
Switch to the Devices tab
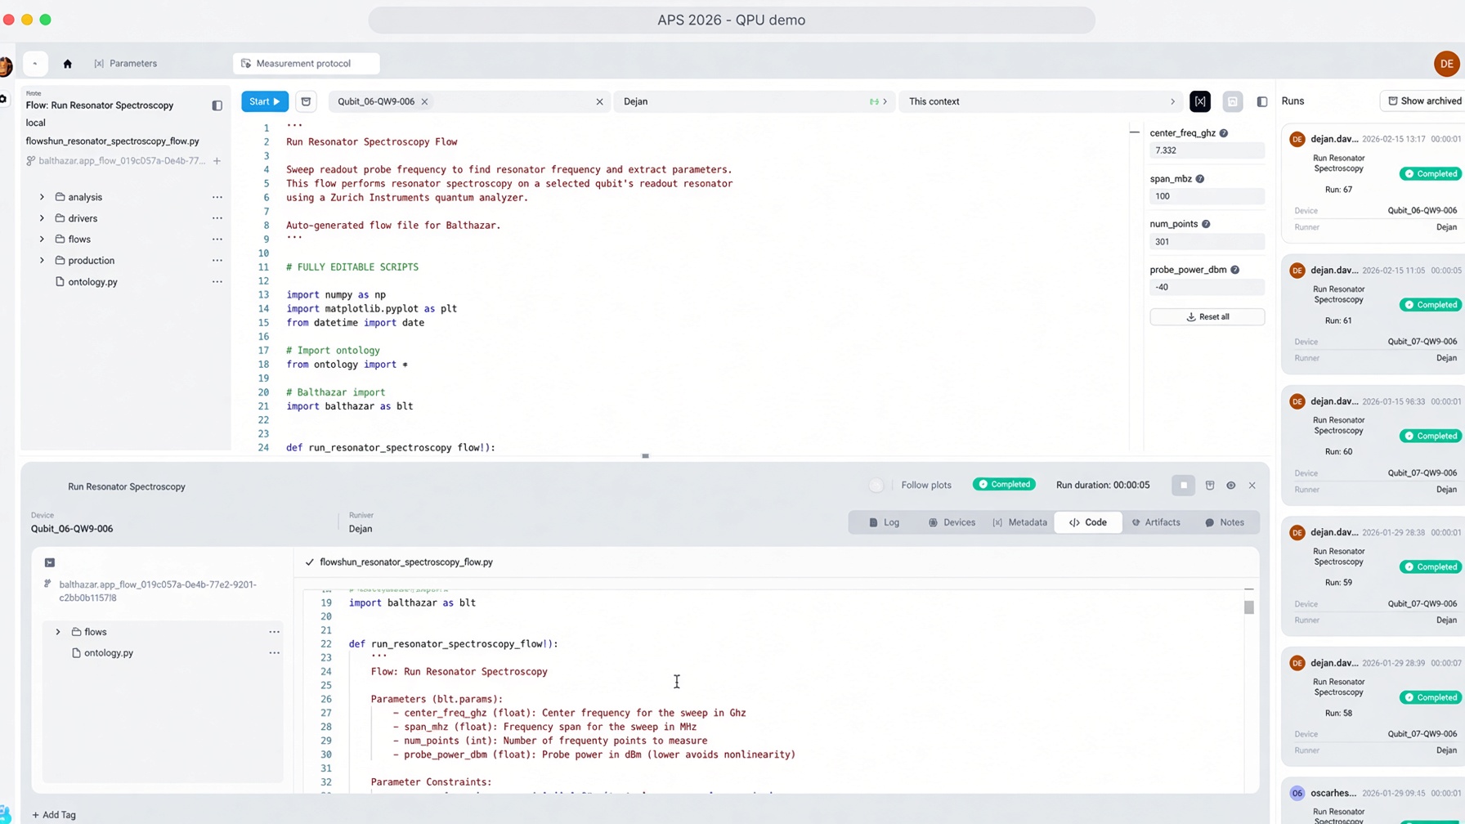[x=952, y=522]
